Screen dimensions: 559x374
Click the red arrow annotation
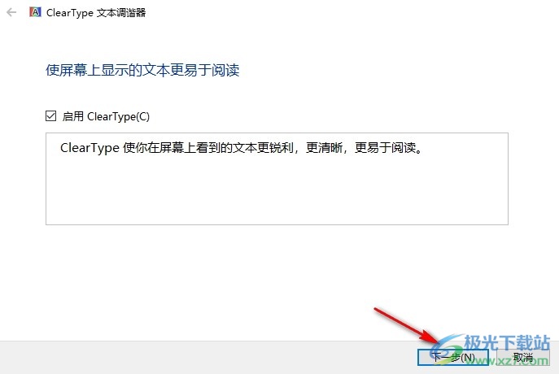(x=406, y=326)
